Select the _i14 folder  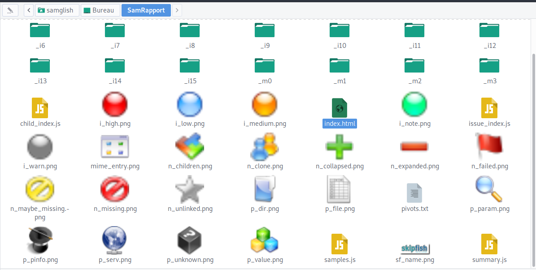point(115,65)
